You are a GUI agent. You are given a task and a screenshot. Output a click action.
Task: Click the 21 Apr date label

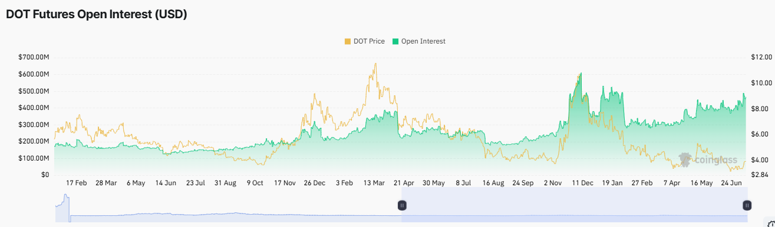(404, 183)
